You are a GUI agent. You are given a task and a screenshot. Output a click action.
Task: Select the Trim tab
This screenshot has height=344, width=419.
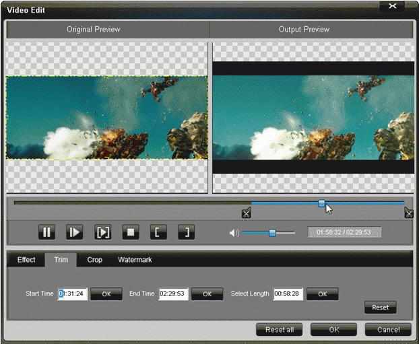(61, 259)
